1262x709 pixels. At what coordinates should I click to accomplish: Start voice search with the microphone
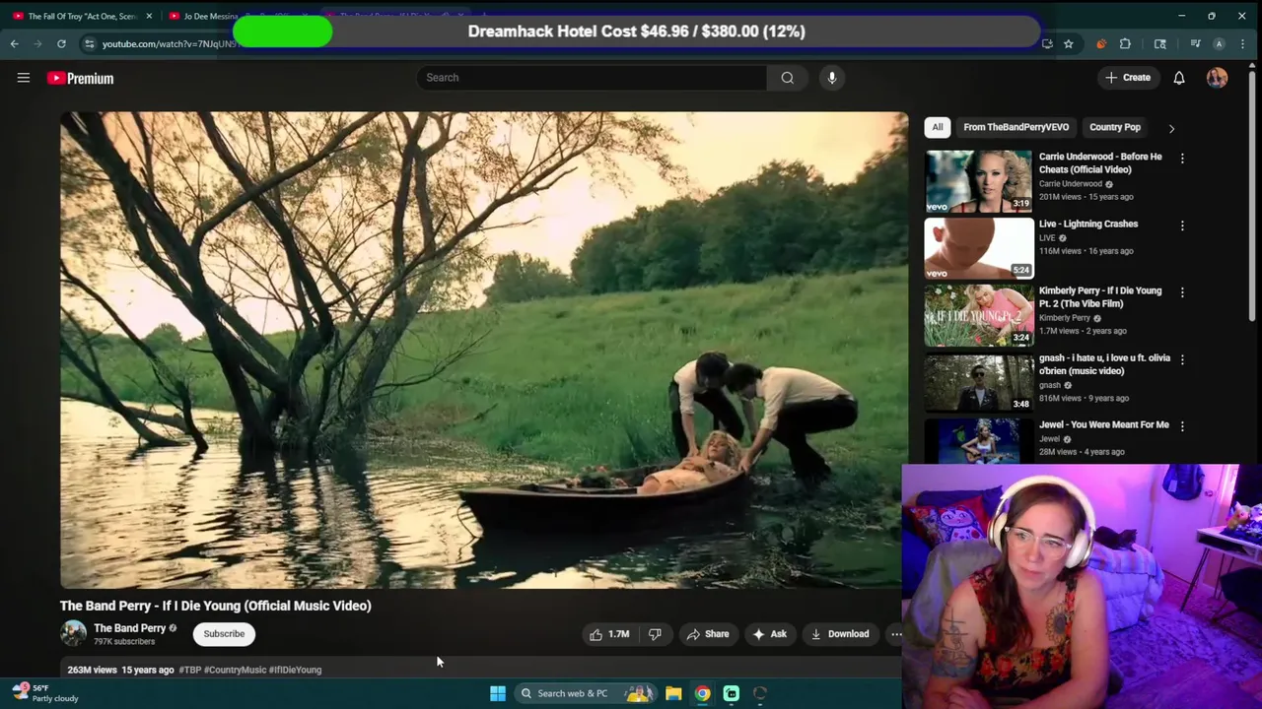[x=832, y=78]
